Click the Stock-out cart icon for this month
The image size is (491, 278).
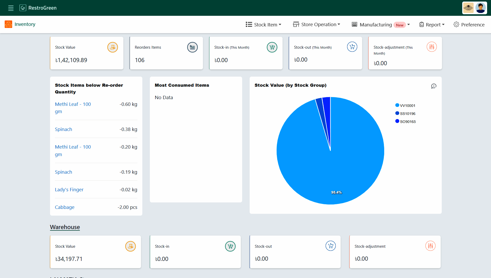352,47
